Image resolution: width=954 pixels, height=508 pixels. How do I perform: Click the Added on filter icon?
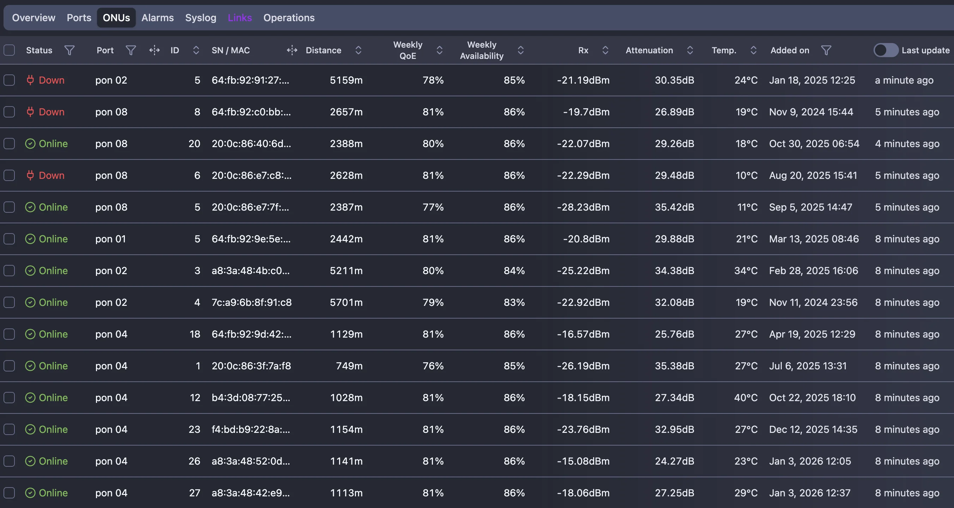click(826, 50)
